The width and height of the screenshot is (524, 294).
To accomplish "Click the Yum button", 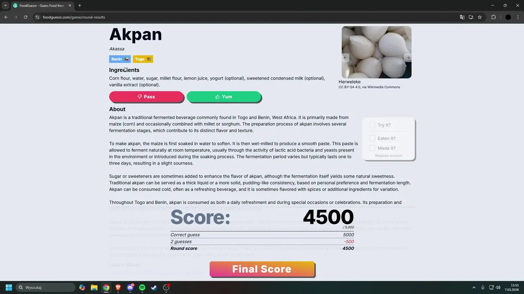I will coord(224,97).
